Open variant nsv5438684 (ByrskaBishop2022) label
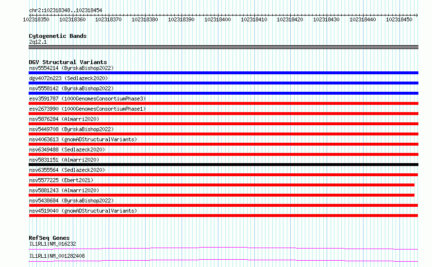Image resolution: width=432 pixels, height=267 pixels. (x=71, y=200)
